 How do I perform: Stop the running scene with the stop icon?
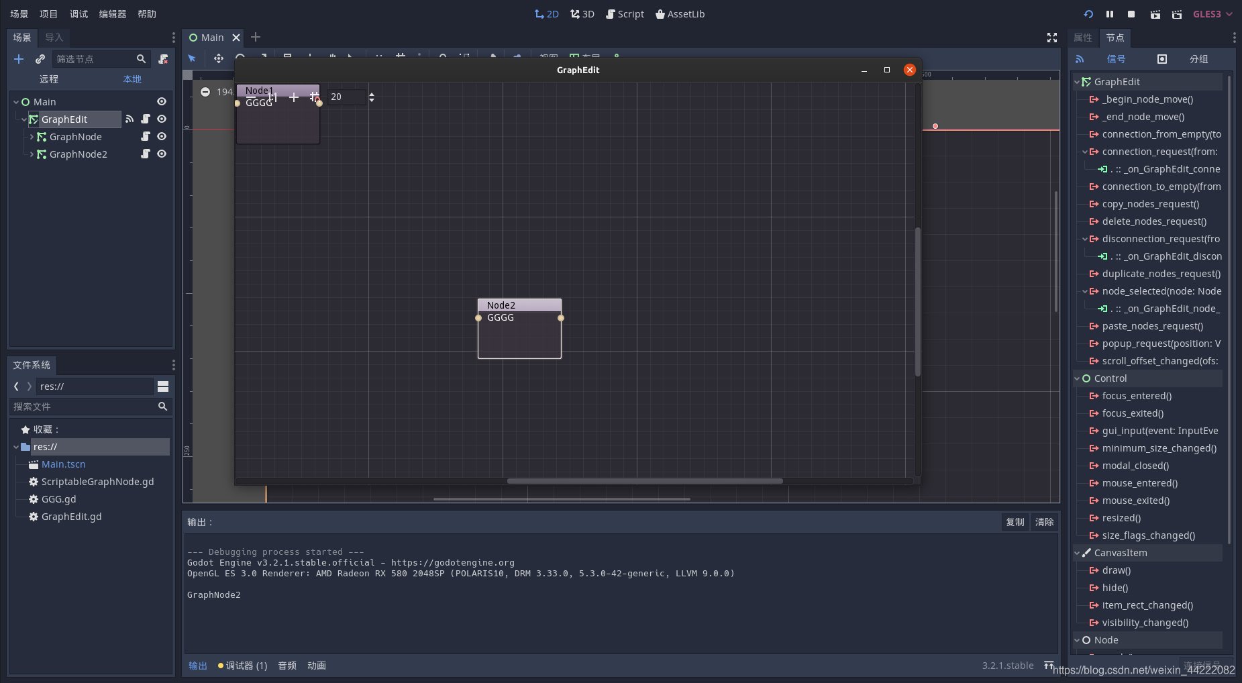1130,13
